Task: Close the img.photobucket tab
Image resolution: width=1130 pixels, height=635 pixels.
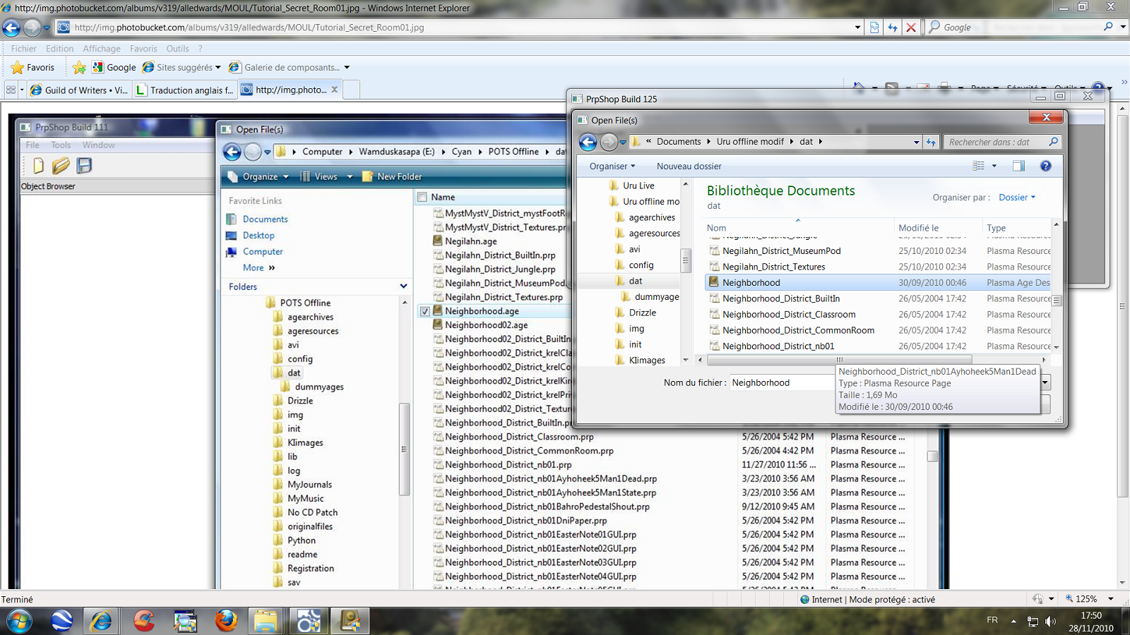Action: tap(335, 90)
